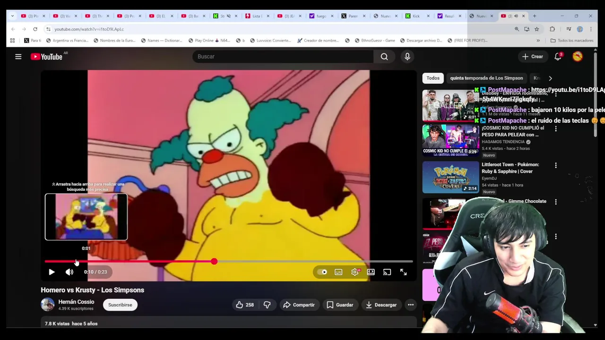605x340 pixels.
Task: Switch to the Lista browser tab
Action: [x=258, y=16]
